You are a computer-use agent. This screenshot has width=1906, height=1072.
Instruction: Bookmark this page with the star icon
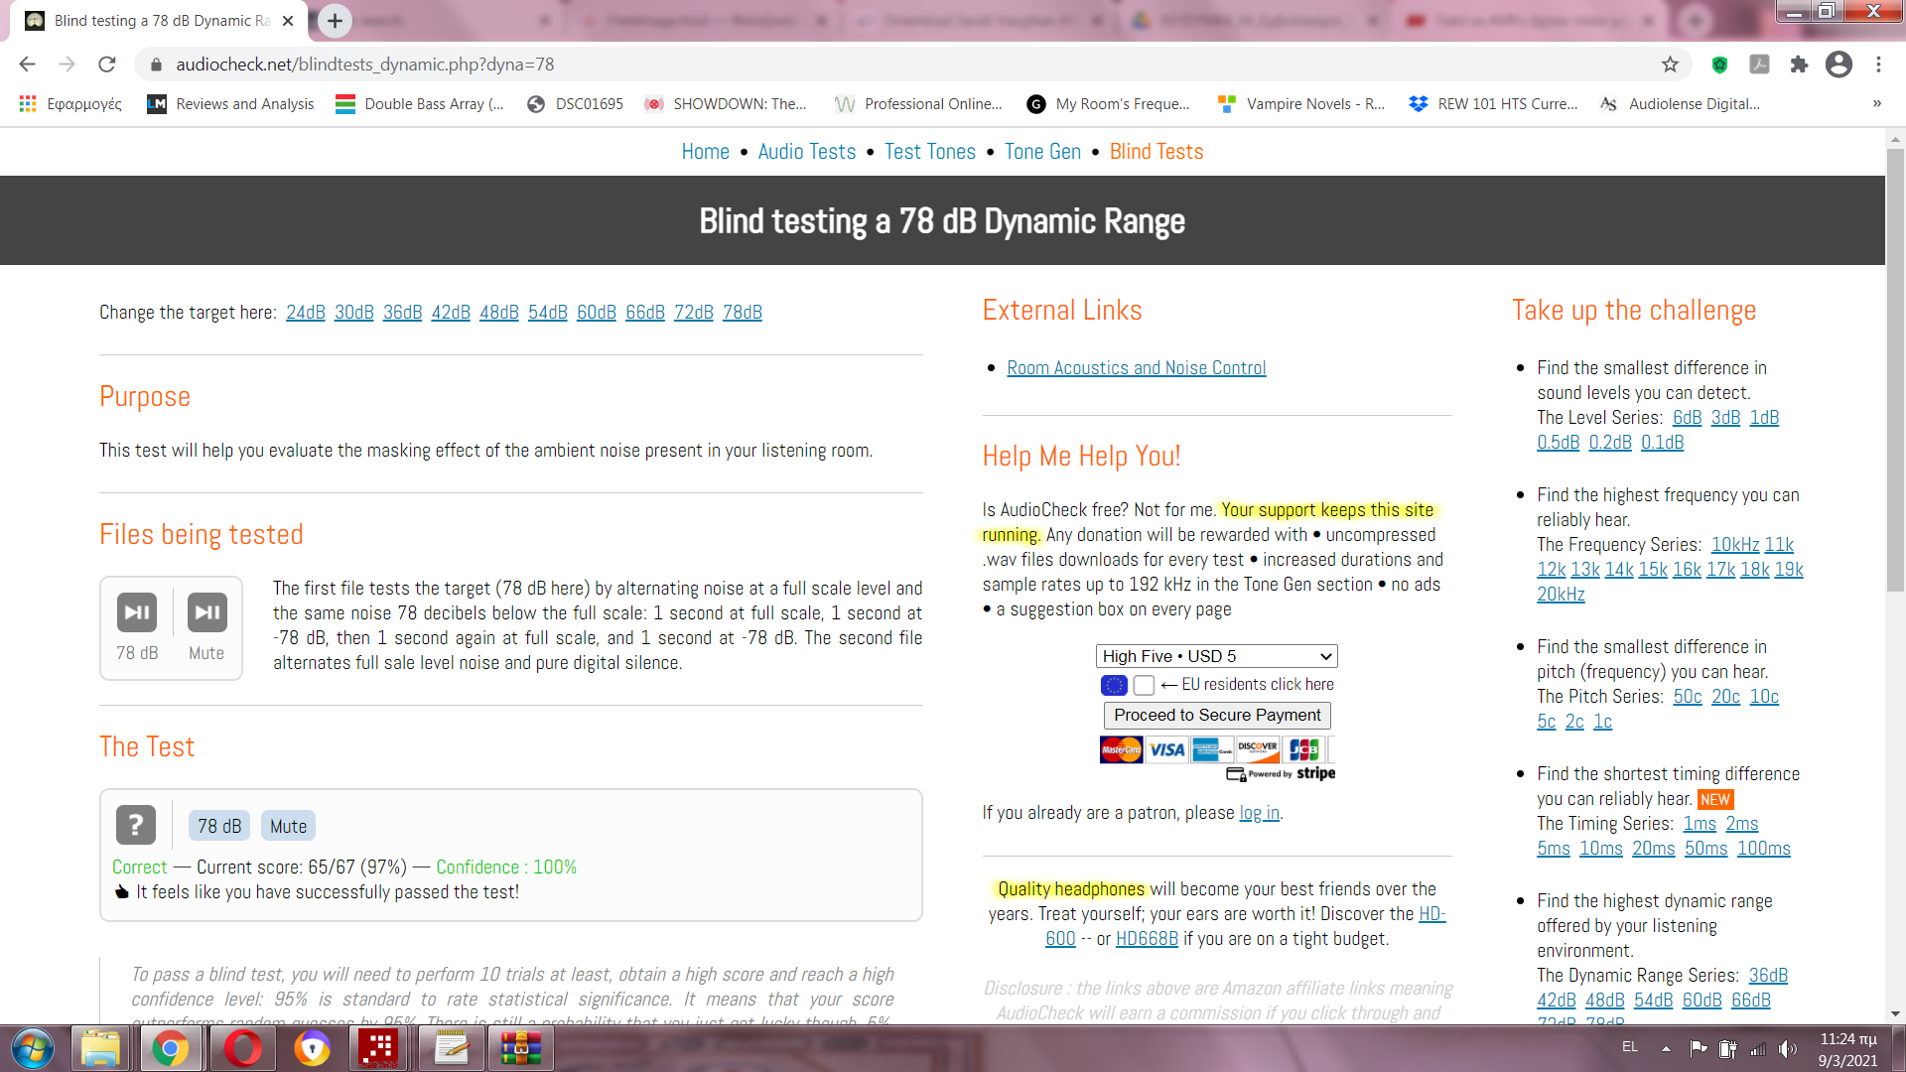[x=1670, y=65]
